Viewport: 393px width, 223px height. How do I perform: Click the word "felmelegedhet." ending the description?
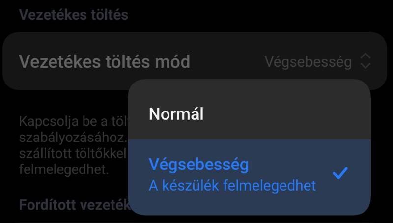tap(64, 170)
